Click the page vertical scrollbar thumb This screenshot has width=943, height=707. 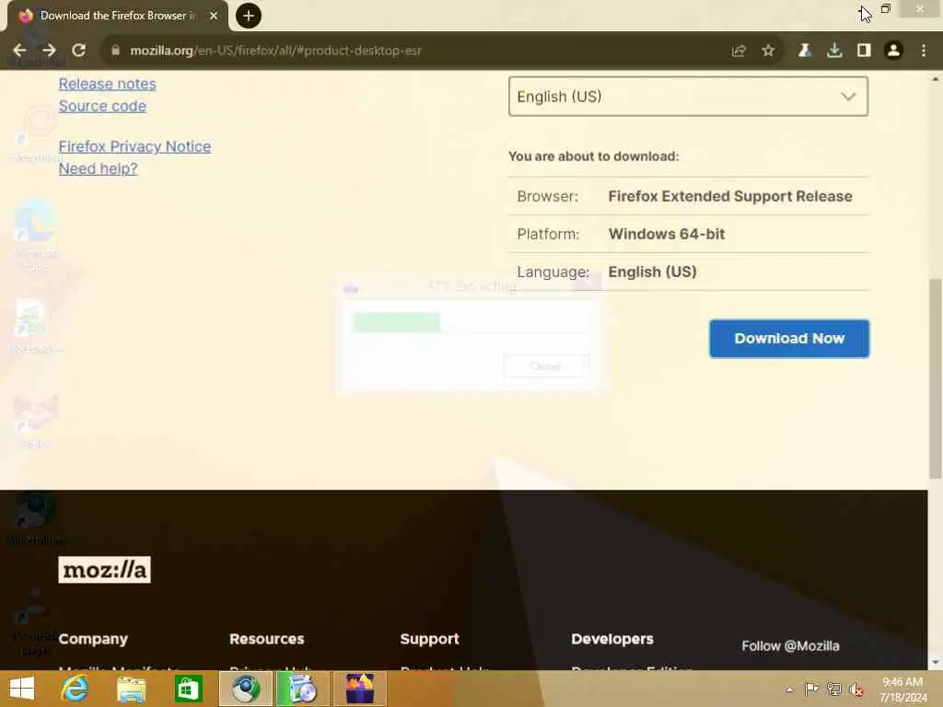936,378
